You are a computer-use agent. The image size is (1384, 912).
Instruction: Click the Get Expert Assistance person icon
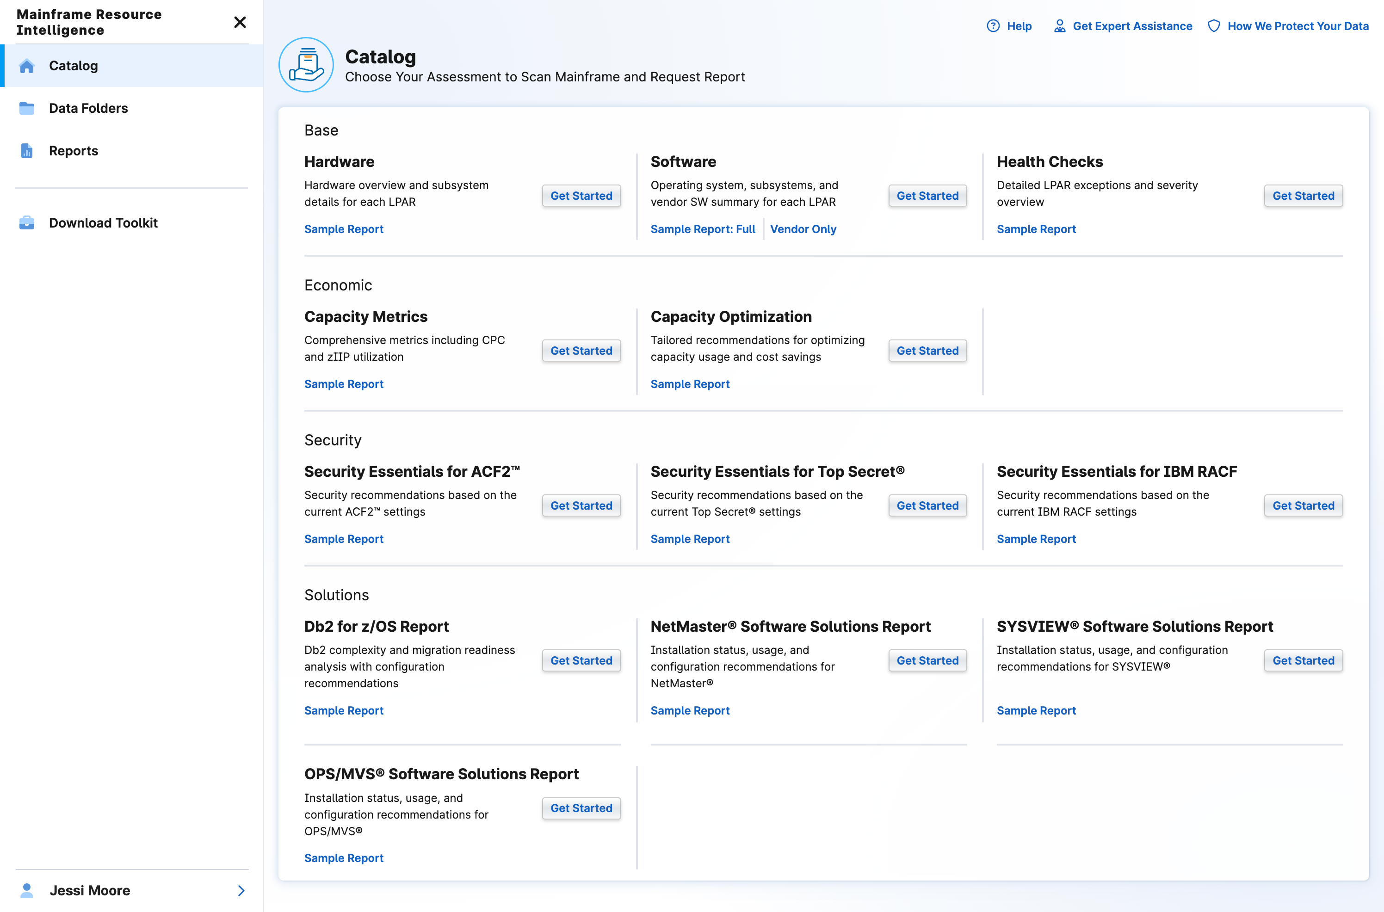coord(1059,26)
